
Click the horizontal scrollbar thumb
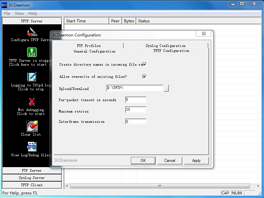click(x=160, y=186)
